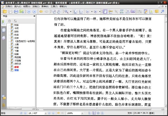Select the text viewer icon
The width and height of the screenshot is (168, 116).
(127, 11)
